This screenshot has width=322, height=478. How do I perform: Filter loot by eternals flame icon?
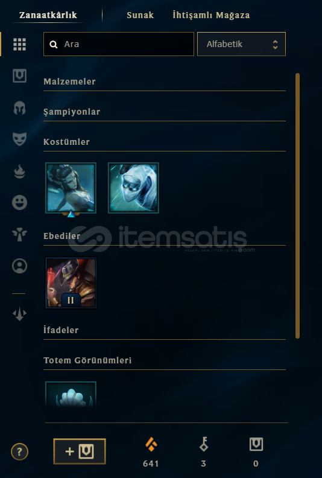pos(19,171)
